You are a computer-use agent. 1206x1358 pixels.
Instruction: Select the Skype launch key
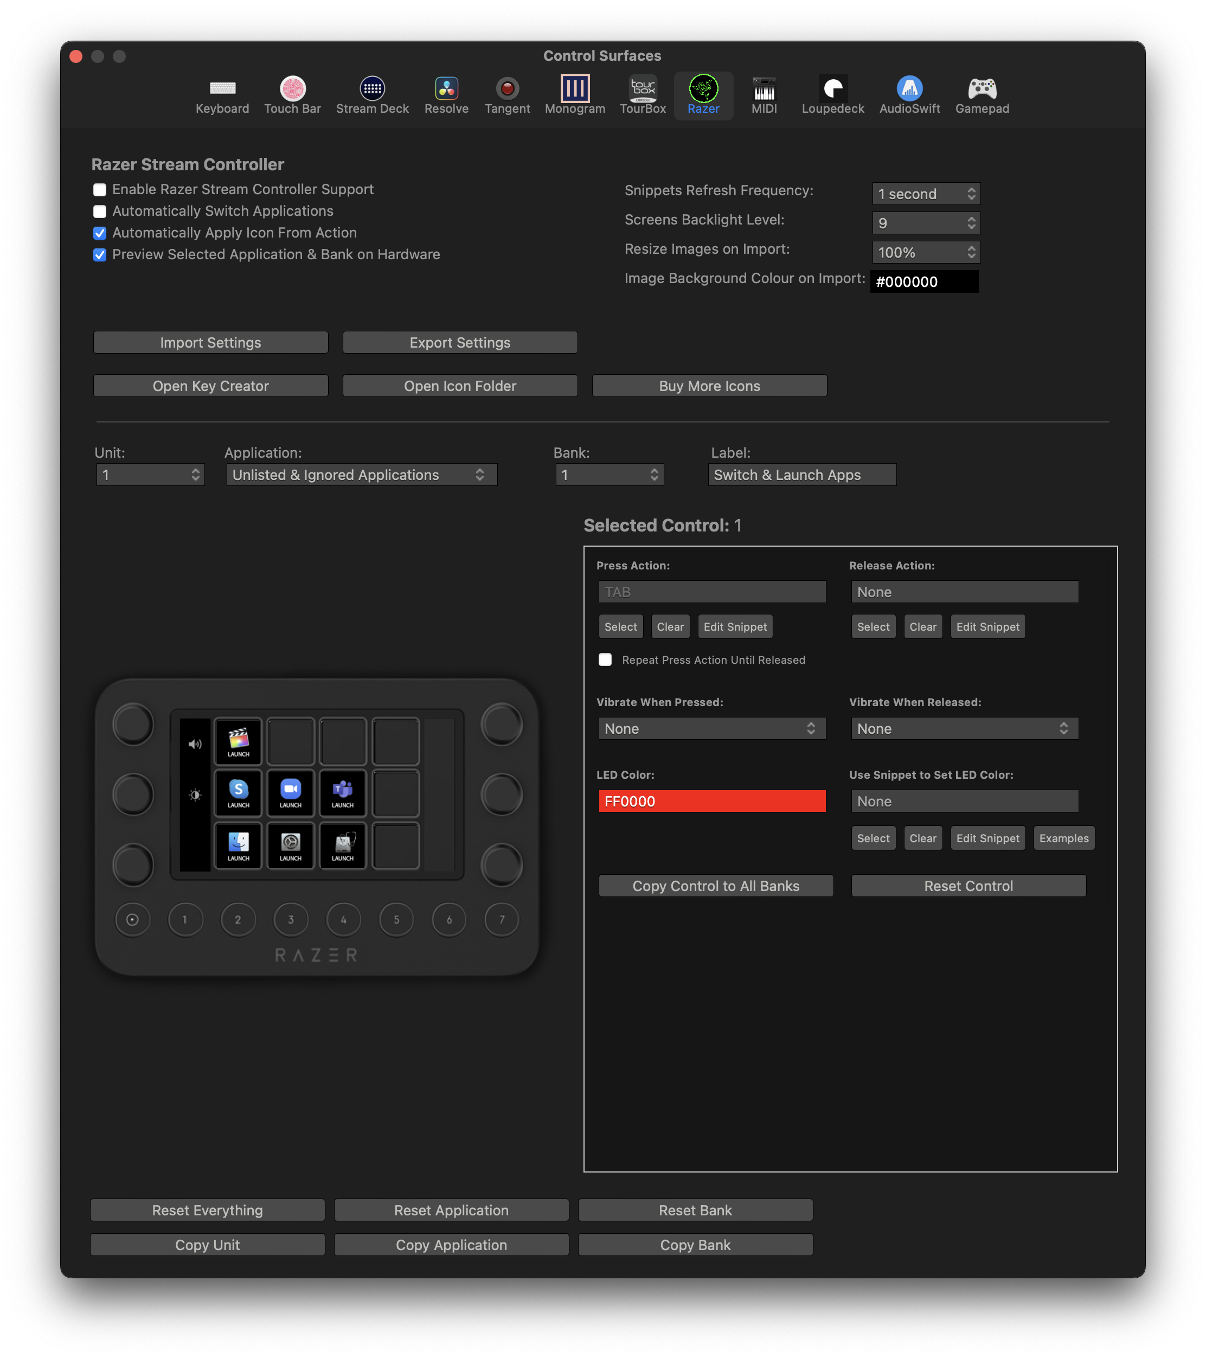tap(238, 793)
